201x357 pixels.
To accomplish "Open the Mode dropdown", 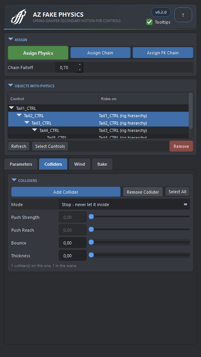I will 124,204.
